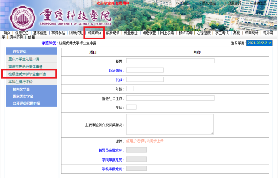Open the 困难资助 menu item
The width and height of the screenshot is (278, 178).
coord(76,33)
